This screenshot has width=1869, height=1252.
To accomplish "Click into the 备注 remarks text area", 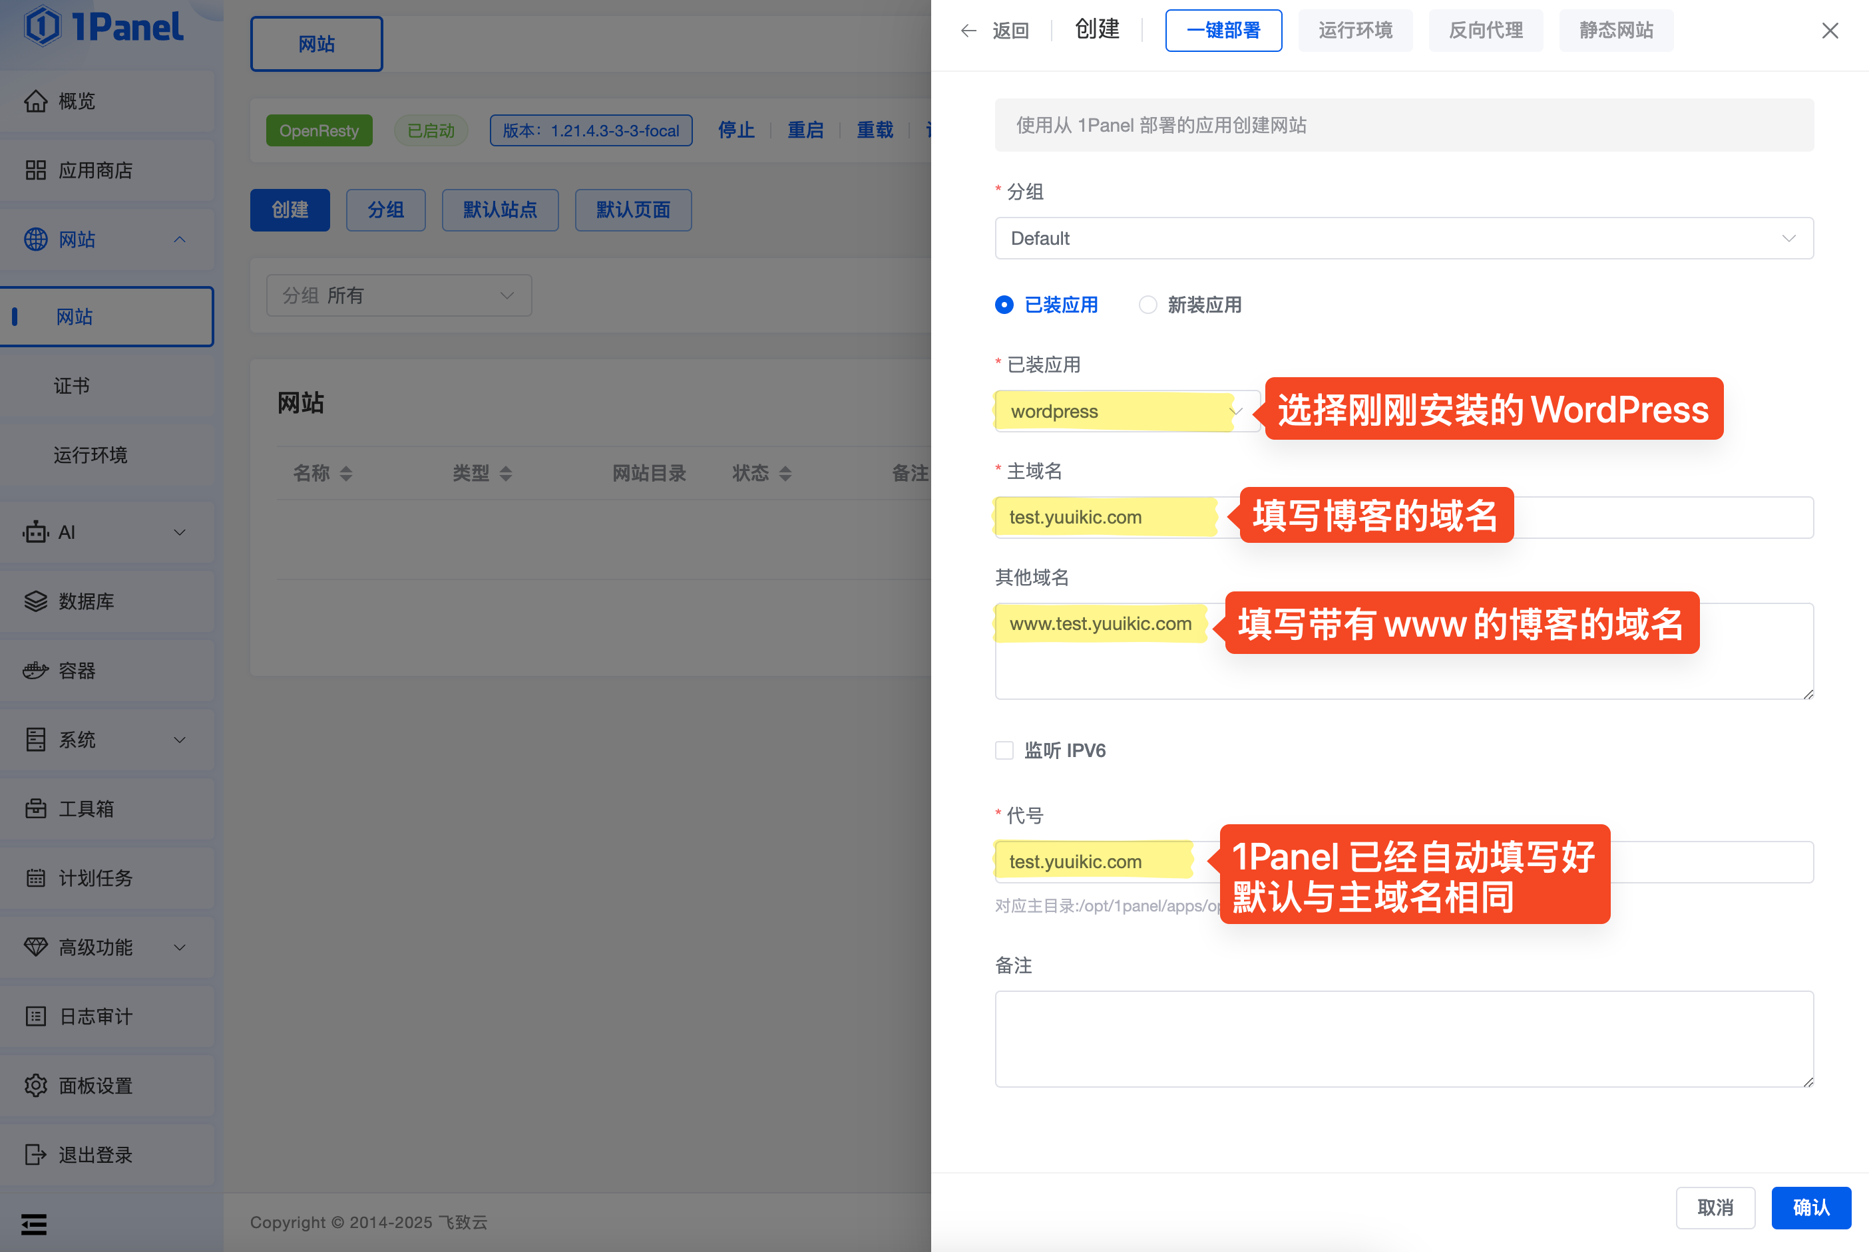I will tap(1403, 1038).
